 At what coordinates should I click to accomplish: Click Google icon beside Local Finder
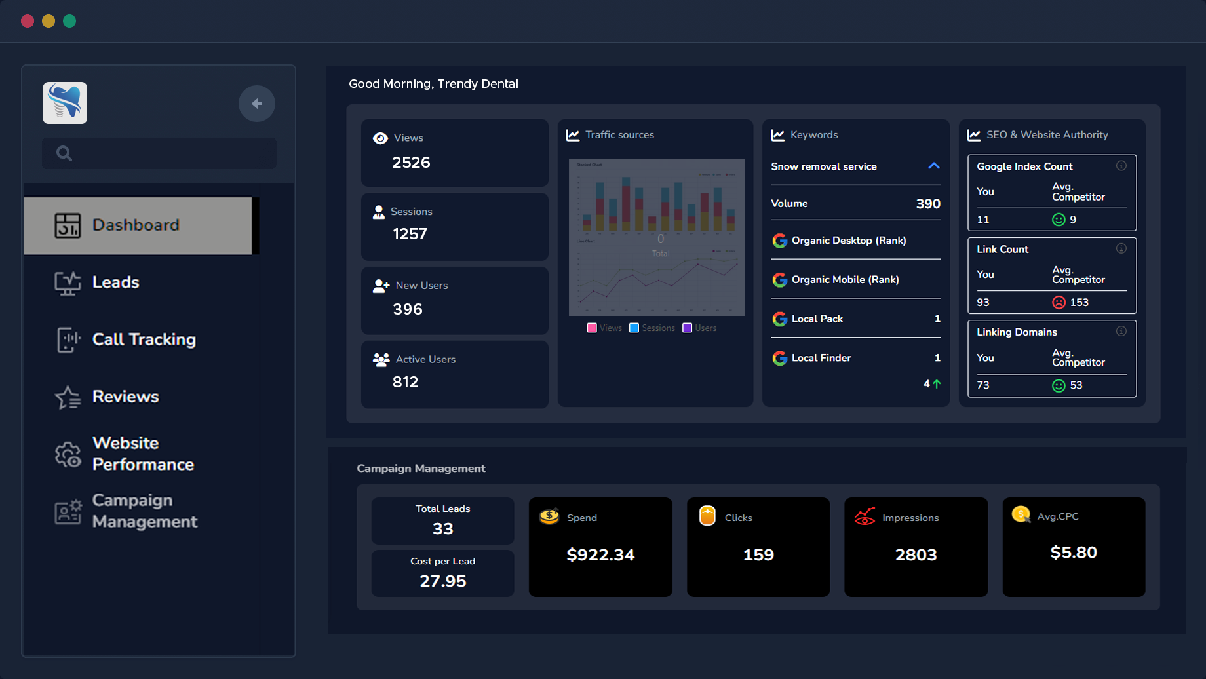(x=780, y=359)
